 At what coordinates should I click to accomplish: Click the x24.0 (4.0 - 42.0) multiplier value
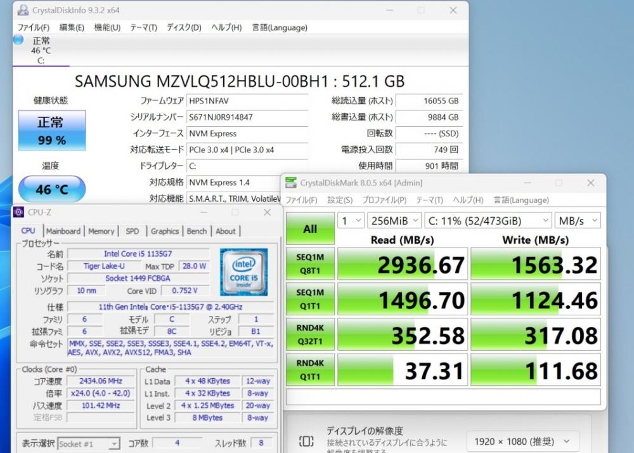point(101,393)
